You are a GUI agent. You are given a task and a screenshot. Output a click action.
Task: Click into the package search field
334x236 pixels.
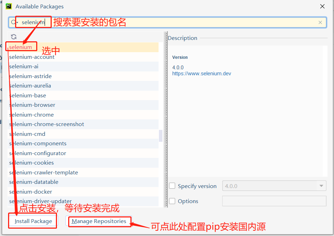[x=176, y=22]
